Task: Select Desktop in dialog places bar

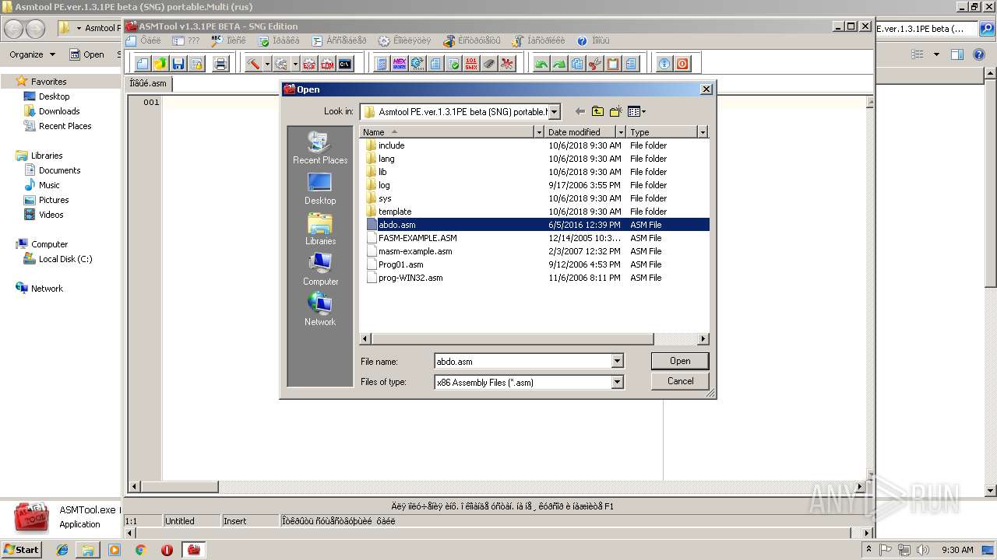Action: [x=320, y=188]
